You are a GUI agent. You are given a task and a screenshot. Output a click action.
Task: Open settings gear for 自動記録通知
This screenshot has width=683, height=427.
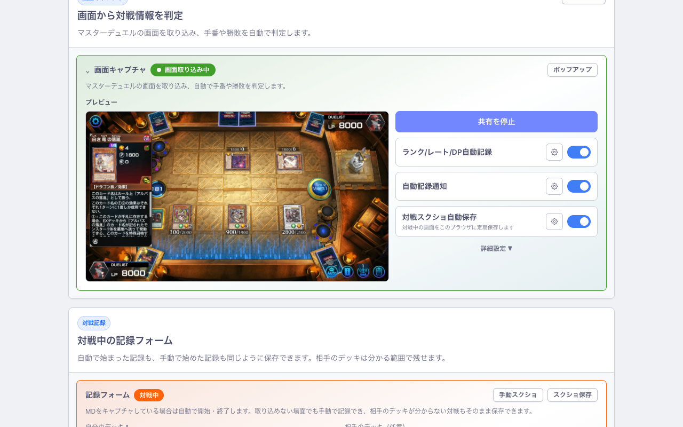click(554, 186)
